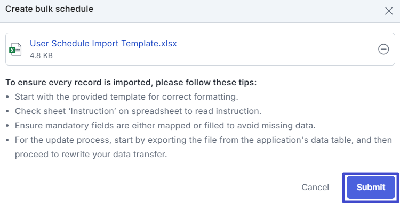Remove the uploaded file via minus-circle icon
The height and width of the screenshot is (203, 400).
tap(383, 49)
